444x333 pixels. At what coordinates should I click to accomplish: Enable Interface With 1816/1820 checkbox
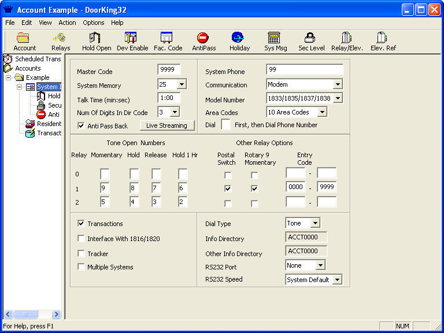(81, 239)
